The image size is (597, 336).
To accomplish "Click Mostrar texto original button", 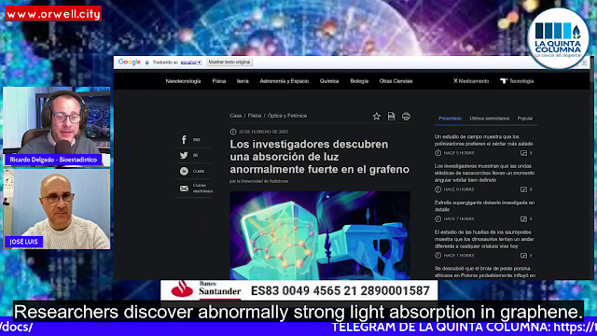I will [x=229, y=62].
